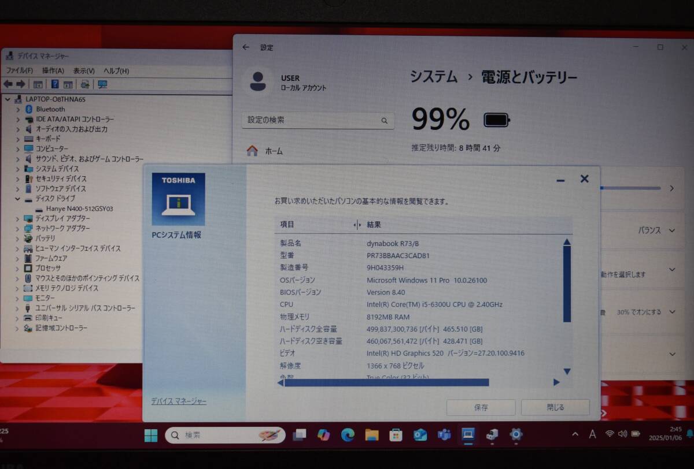
Task: Select the Bluetooth device category icon
Action: (28, 109)
